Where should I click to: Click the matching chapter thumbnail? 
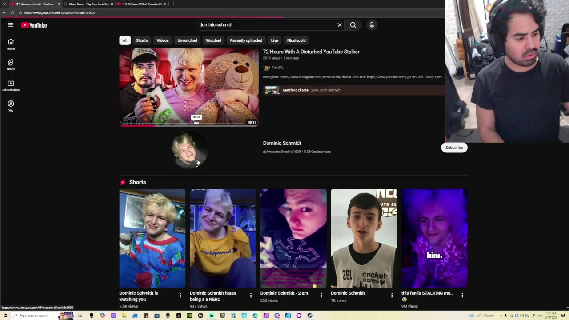click(272, 90)
